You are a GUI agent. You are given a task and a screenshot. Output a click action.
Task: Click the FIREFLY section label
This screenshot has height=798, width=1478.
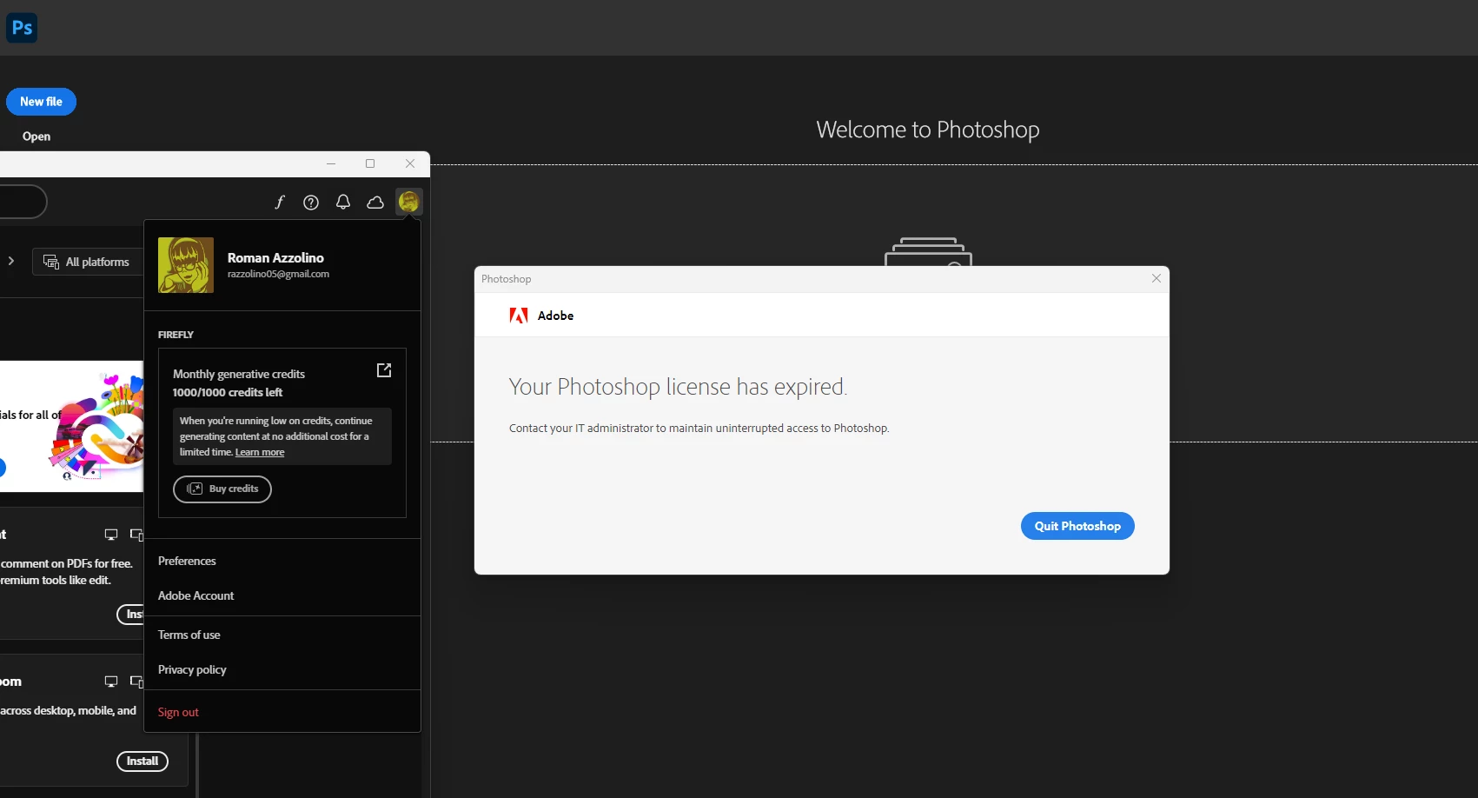[x=176, y=335]
